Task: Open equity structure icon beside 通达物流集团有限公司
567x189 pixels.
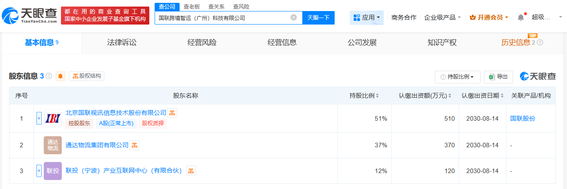Action: coord(134,145)
